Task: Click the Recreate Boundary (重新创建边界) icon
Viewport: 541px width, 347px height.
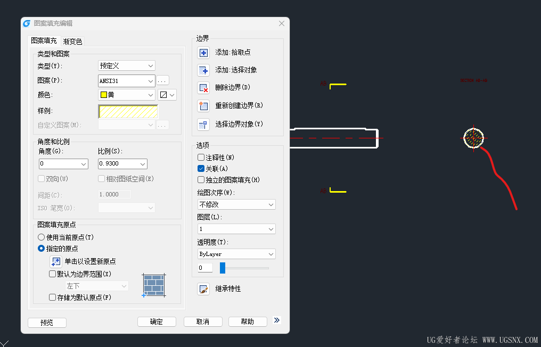Action: pos(203,106)
